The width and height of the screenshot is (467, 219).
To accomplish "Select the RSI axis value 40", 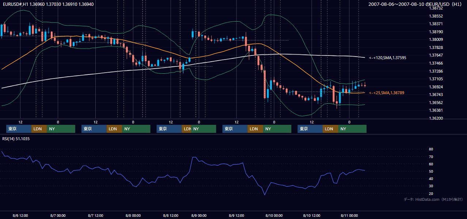I will [x=431, y=178].
